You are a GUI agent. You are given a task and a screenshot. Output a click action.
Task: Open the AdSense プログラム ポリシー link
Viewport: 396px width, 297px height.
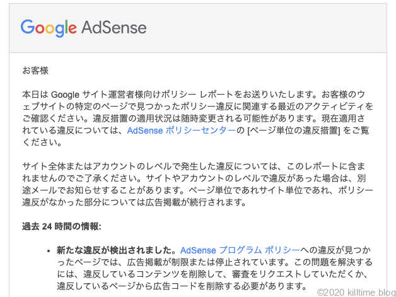click(x=235, y=250)
